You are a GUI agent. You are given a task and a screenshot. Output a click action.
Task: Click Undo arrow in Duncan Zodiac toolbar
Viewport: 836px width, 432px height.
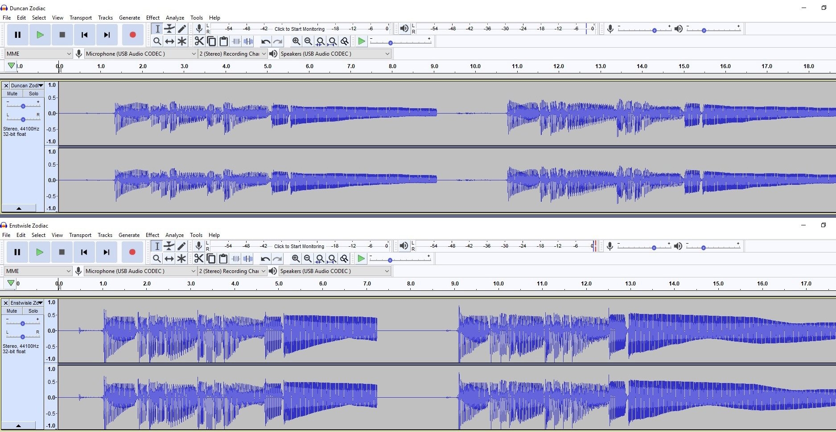pyautogui.click(x=266, y=41)
